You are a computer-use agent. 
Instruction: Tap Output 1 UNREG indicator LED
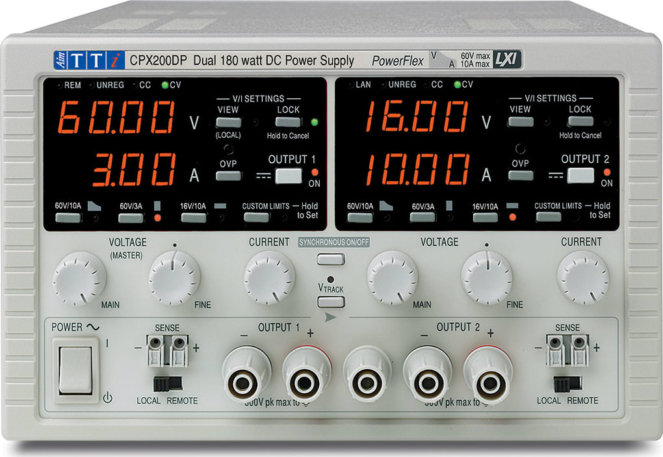coord(92,85)
